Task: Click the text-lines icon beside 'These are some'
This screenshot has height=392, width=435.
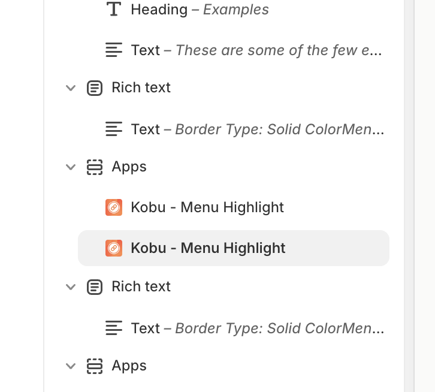Action: click(x=113, y=50)
